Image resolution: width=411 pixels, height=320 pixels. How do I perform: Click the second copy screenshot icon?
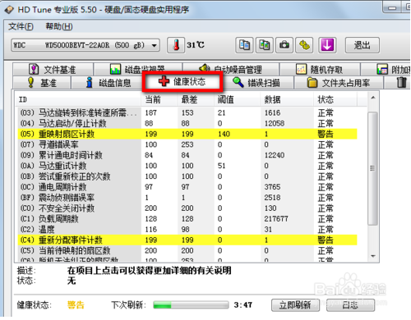(265, 45)
